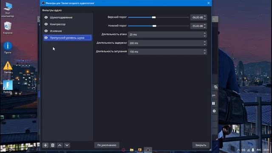The width and height of the screenshot is (272, 153).
Task: Increase the Нижний порог value with the up arrow
Action: pyautogui.click(x=205, y=25)
